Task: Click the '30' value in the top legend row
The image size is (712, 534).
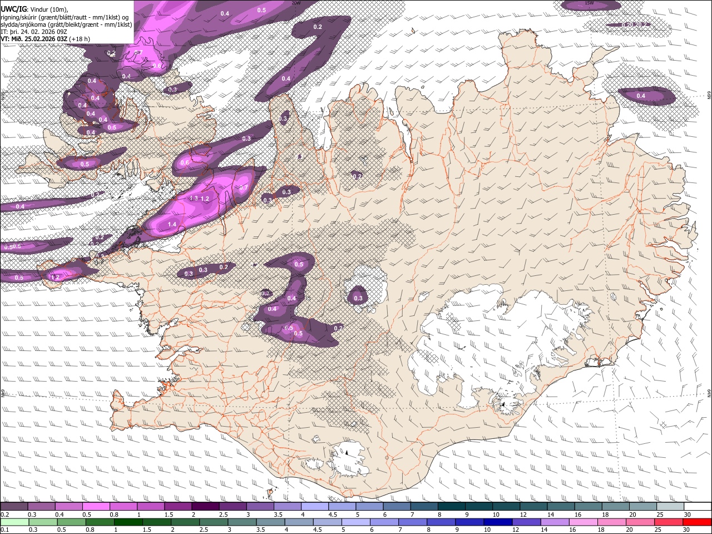Action: tap(688, 515)
